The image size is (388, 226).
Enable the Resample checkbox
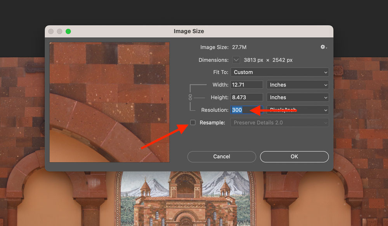coord(193,122)
